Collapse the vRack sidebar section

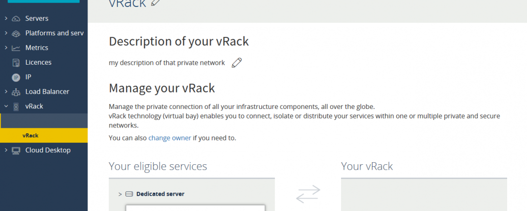tap(6, 106)
